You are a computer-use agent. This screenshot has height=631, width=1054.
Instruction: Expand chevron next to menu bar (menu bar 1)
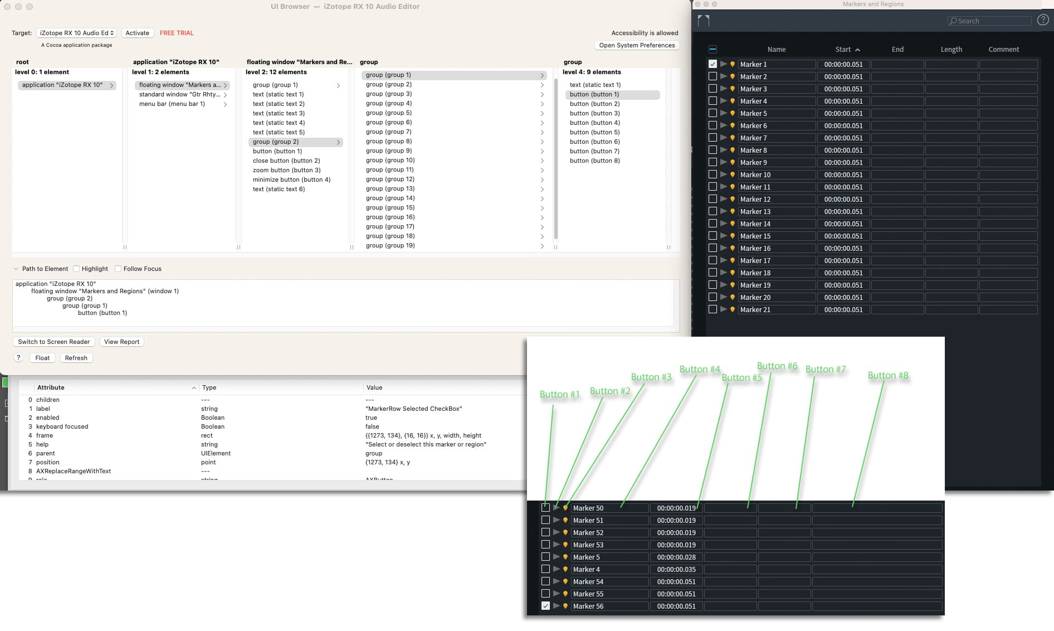click(x=225, y=104)
